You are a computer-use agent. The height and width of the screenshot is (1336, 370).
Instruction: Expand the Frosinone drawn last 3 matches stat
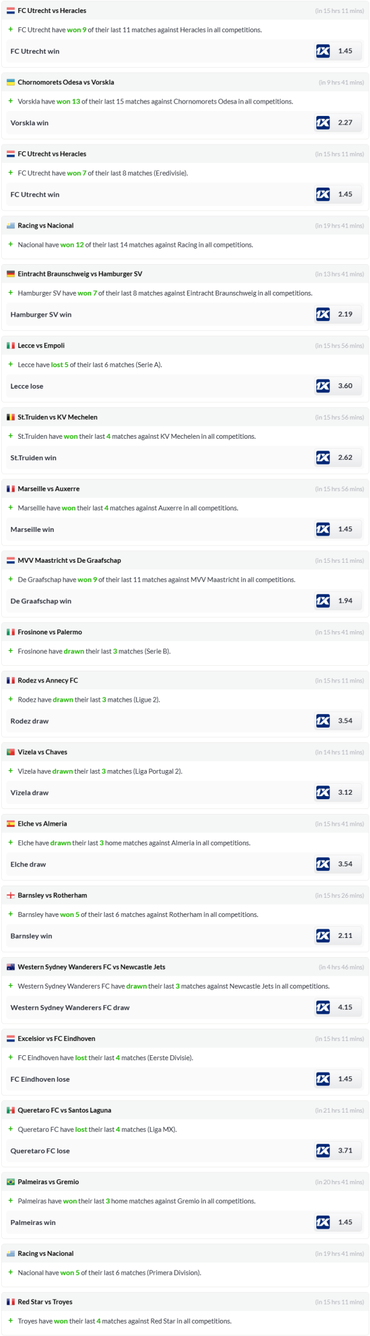click(x=10, y=650)
